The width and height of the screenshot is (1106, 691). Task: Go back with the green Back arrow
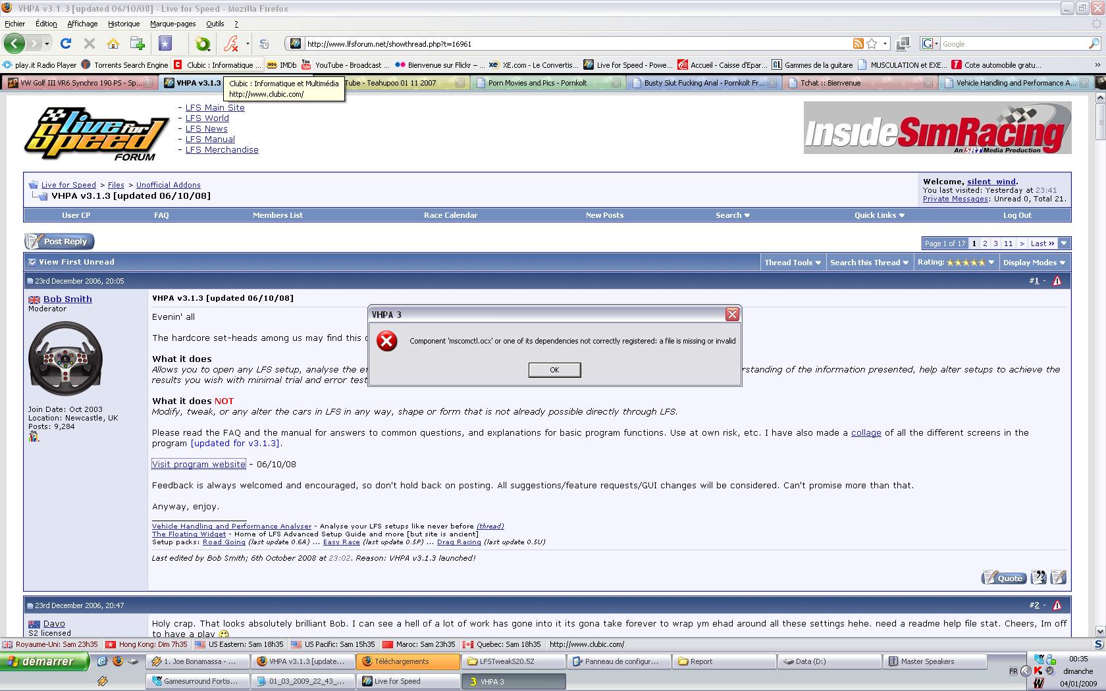coord(14,43)
